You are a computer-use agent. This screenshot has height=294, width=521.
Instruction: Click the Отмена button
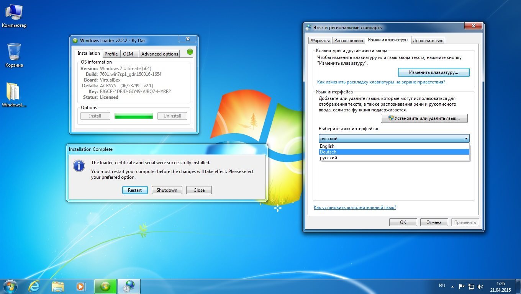[x=434, y=222]
